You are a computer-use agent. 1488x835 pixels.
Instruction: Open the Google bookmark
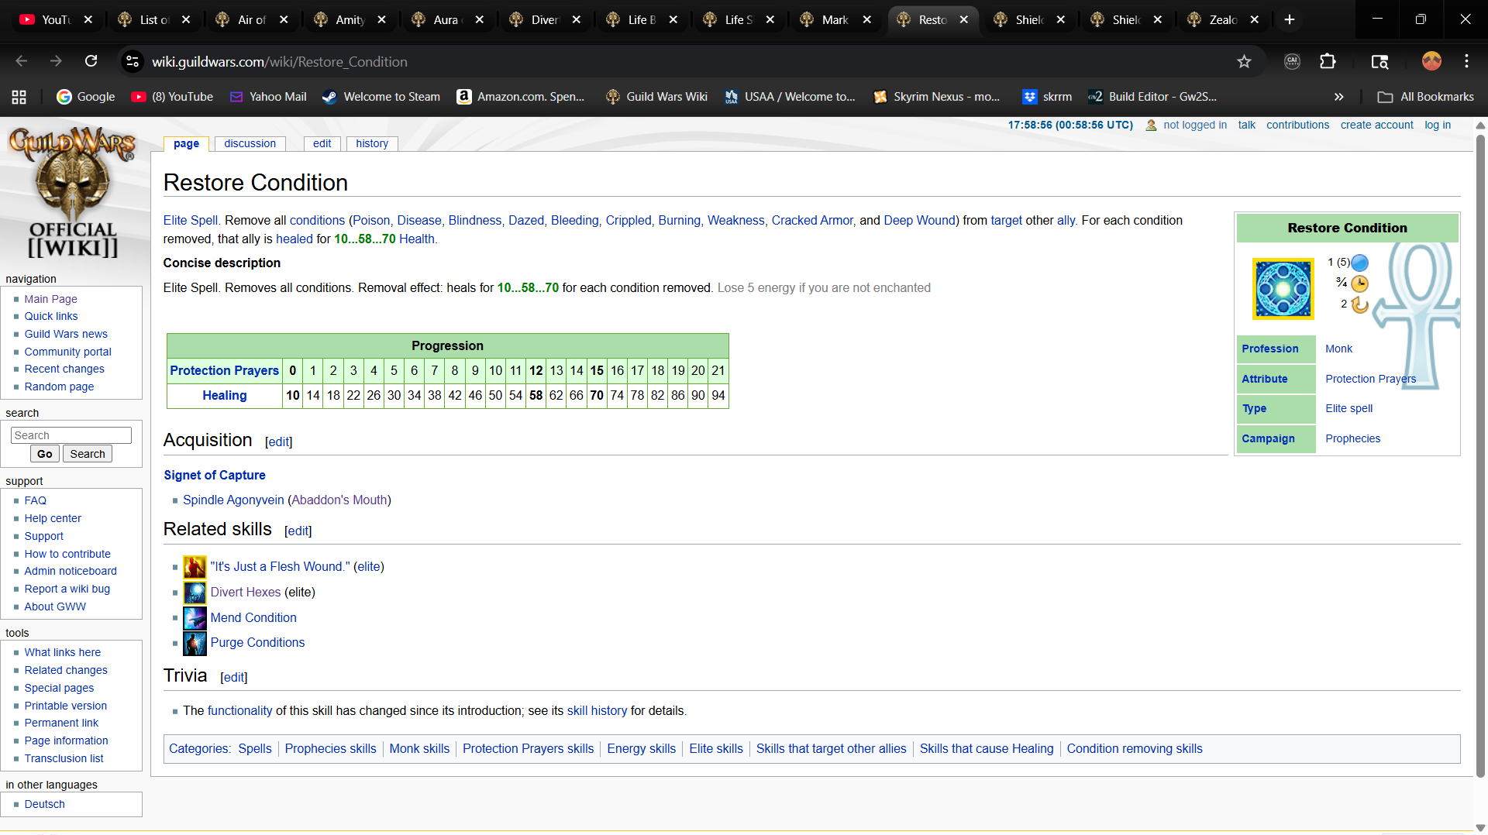(x=86, y=97)
